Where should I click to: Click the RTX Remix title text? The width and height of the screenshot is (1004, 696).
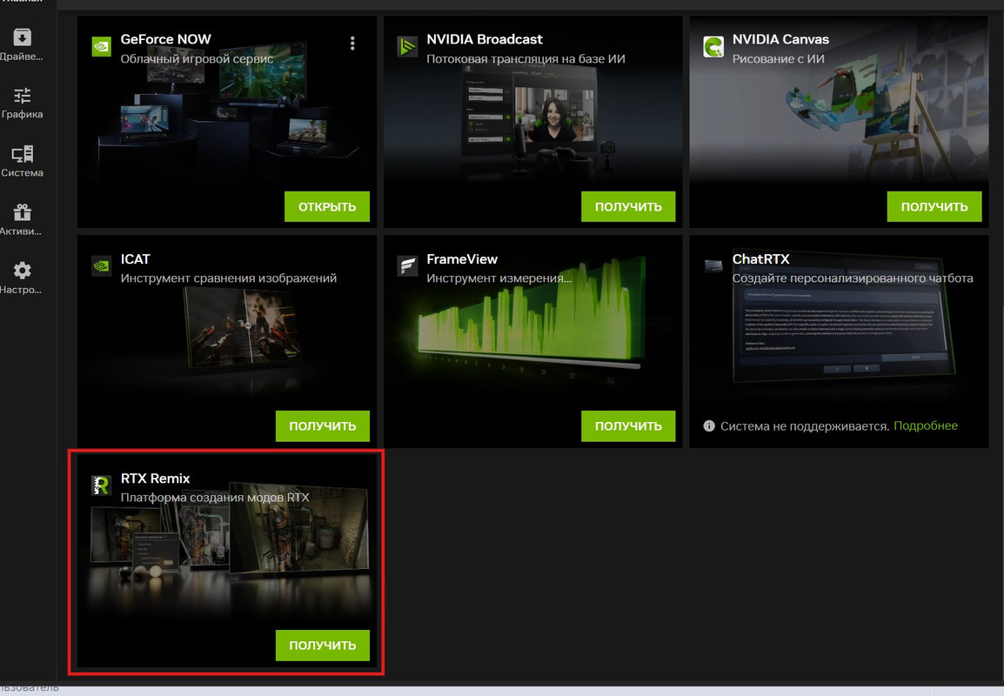(x=155, y=478)
